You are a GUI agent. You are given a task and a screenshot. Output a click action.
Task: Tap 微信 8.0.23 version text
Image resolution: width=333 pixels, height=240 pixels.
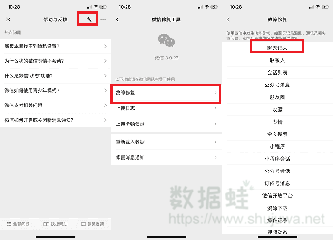coord(166,58)
